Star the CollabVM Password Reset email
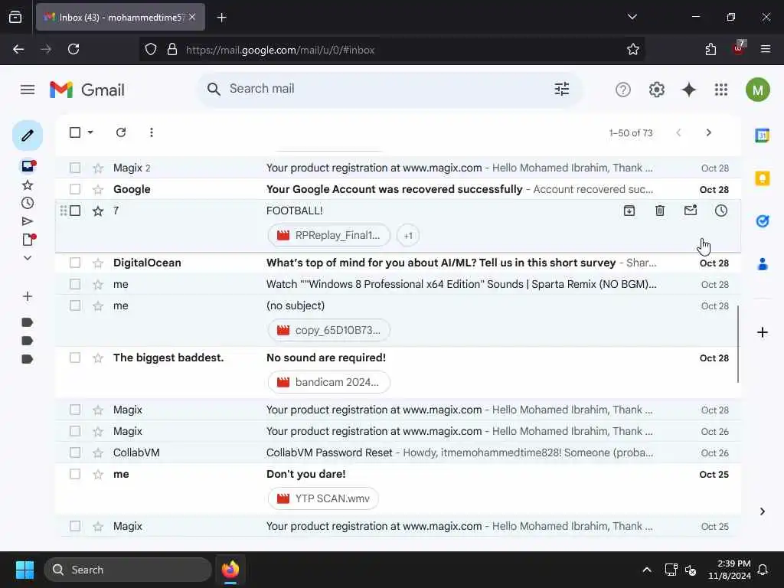The image size is (784, 588). (98, 453)
